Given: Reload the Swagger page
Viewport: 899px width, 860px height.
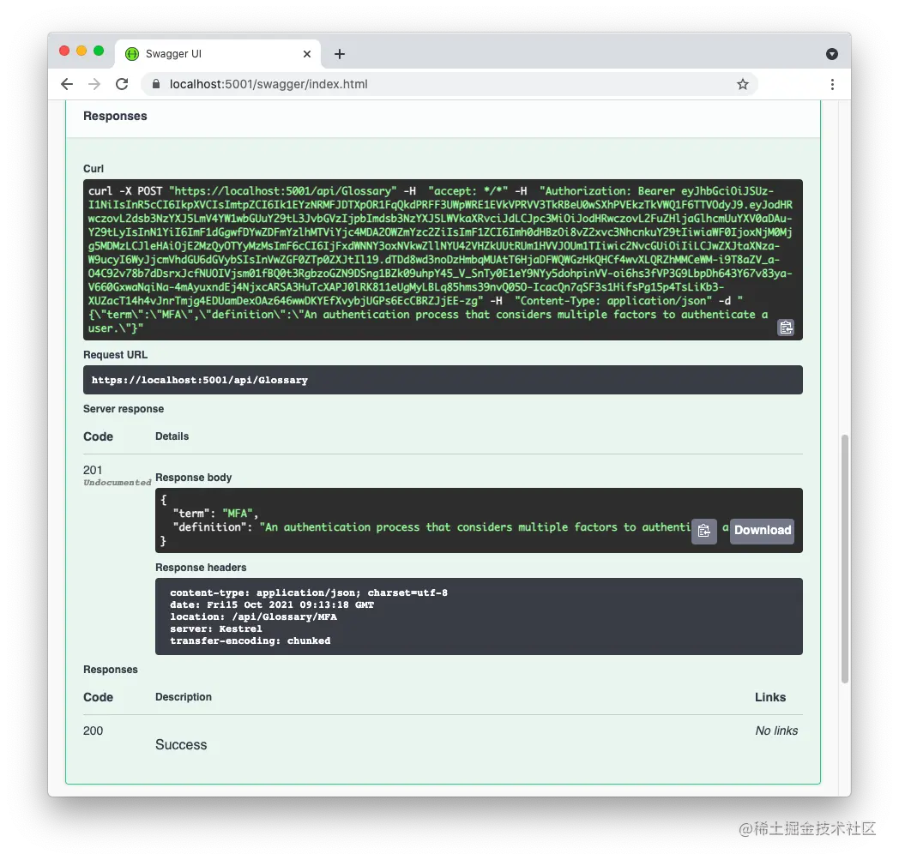Looking at the screenshot, I should pos(122,84).
